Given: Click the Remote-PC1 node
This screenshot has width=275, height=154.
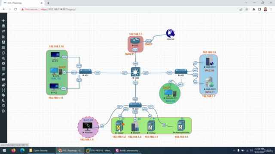Looking at the screenshot, I should coord(170,93).
